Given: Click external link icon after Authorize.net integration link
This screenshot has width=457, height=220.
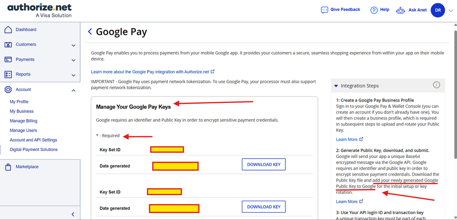Looking at the screenshot, I should click(x=213, y=71).
